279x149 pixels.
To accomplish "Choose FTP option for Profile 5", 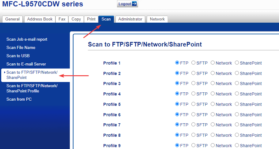I will tap(177, 104).
